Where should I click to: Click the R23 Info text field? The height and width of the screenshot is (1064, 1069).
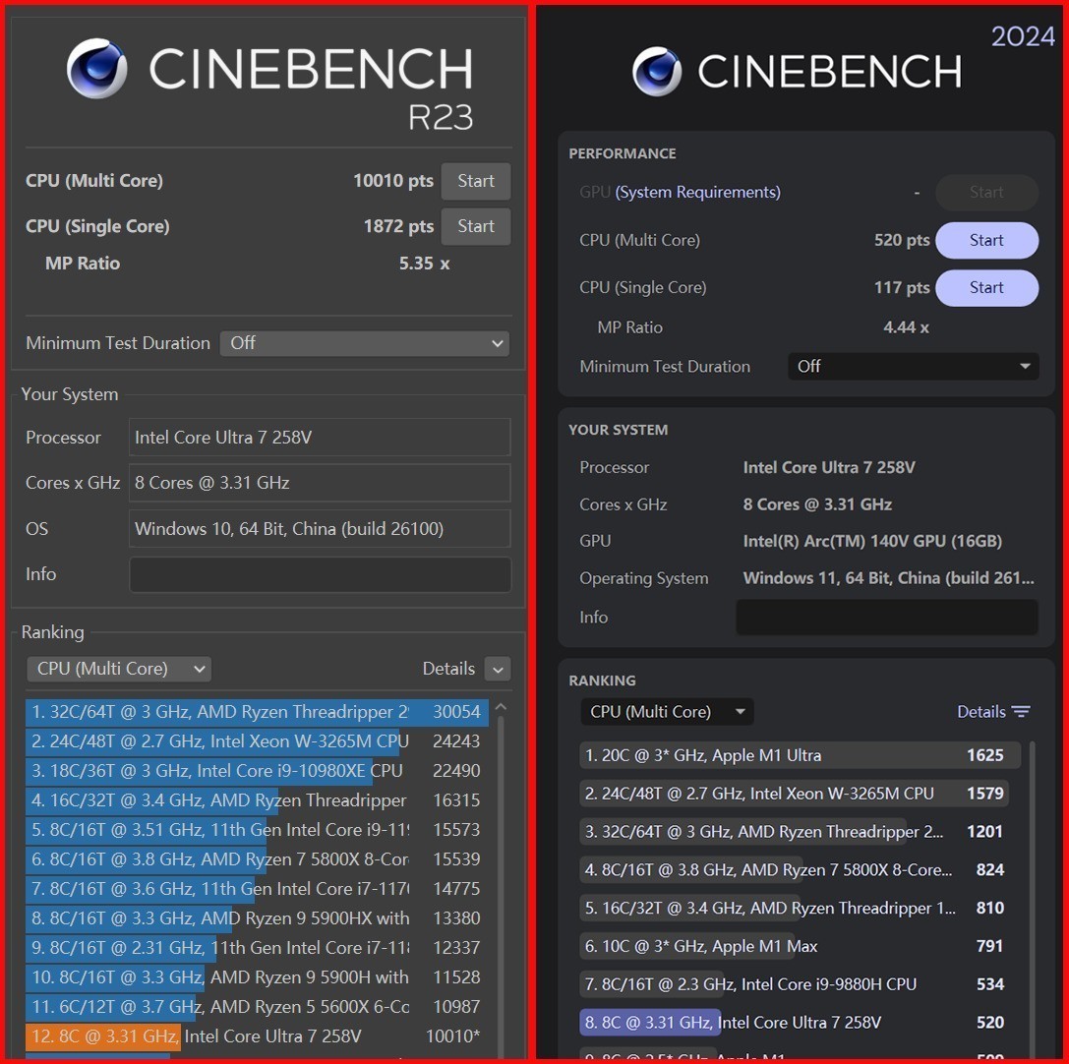tap(320, 574)
